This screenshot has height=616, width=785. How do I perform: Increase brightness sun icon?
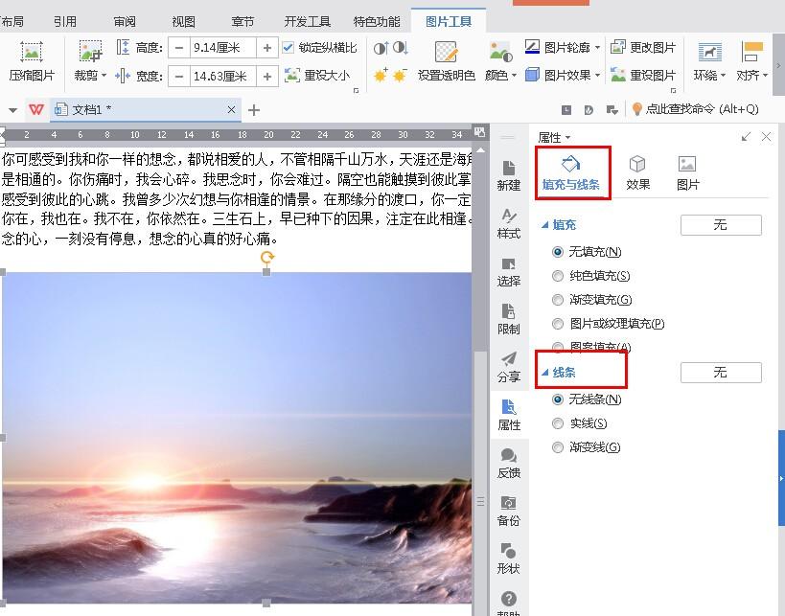click(x=381, y=76)
